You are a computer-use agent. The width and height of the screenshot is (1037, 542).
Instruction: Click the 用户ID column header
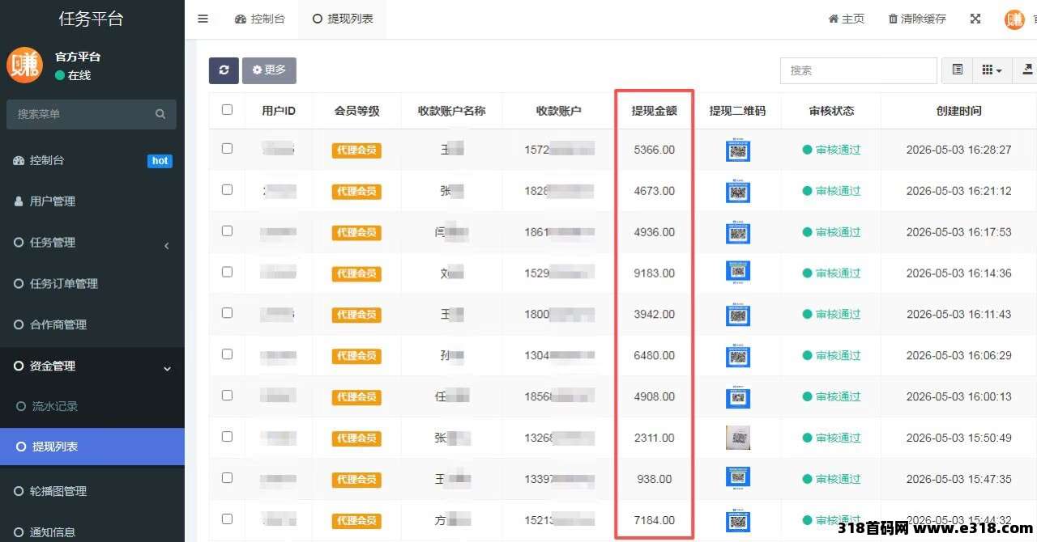[279, 111]
